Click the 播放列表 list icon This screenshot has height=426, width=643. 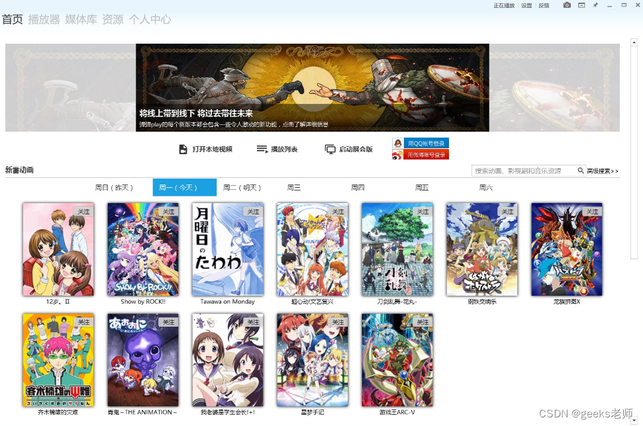click(262, 149)
